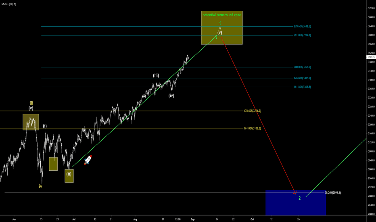Select the (ii) wave label in olive box
This screenshot has height=222, width=376.
69,174
